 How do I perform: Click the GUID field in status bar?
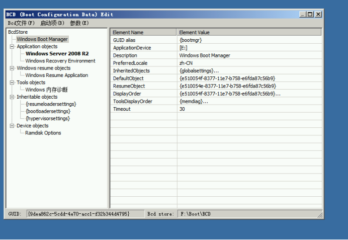[x=79, y=214]
